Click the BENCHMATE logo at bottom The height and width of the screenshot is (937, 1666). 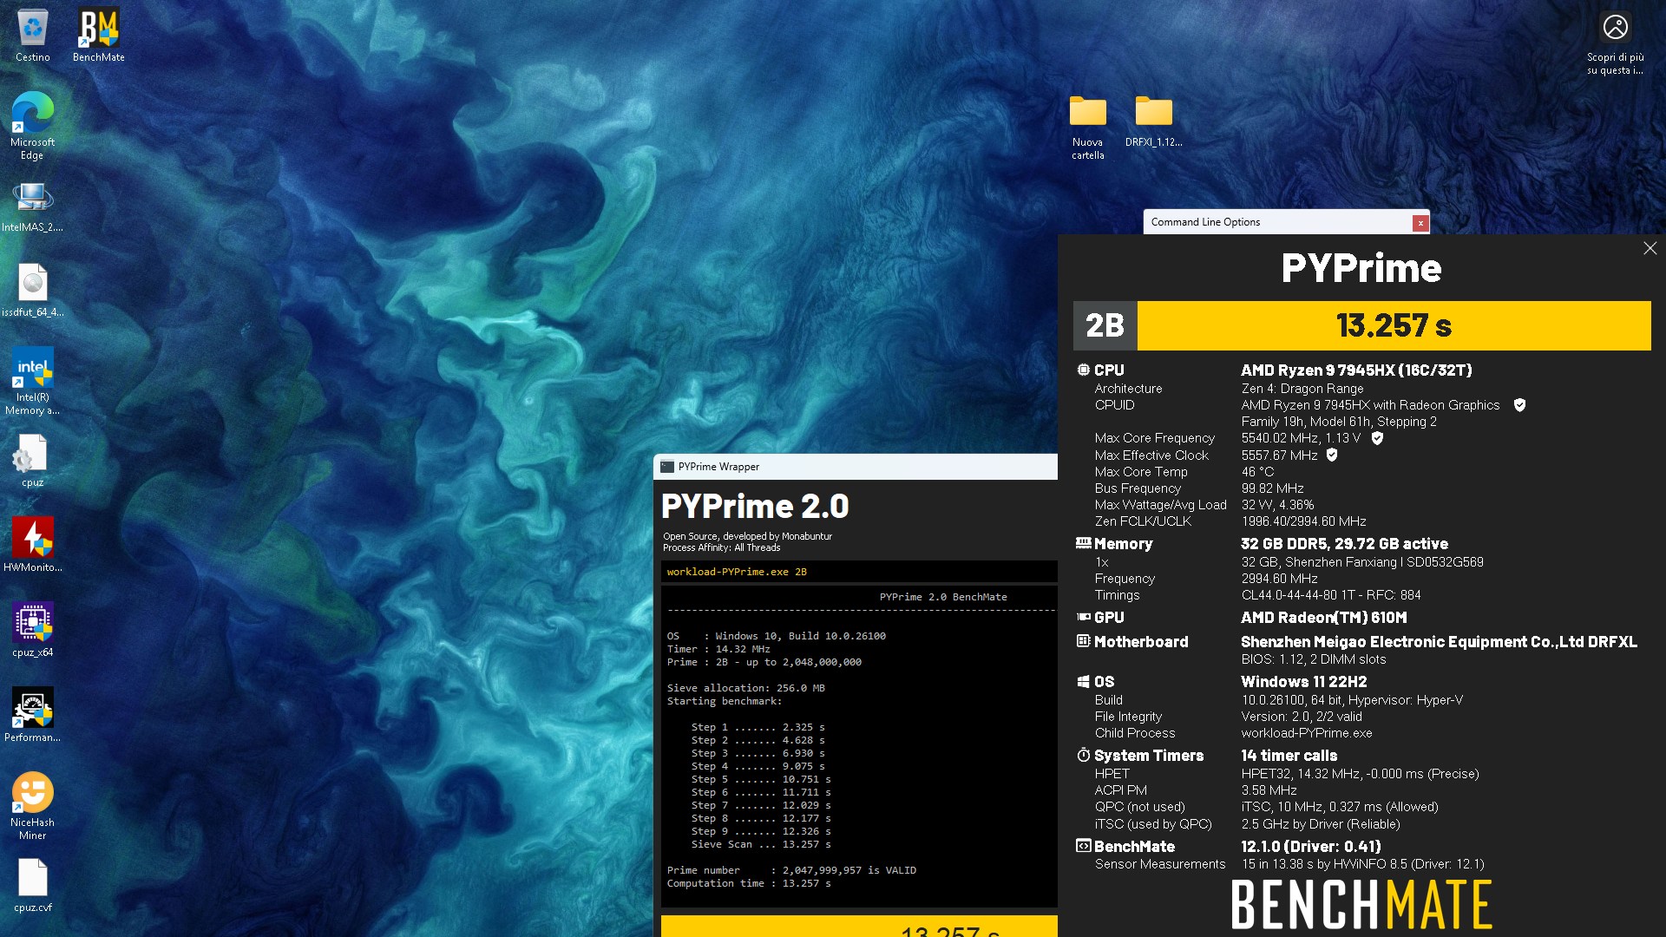click(1361, 904)
